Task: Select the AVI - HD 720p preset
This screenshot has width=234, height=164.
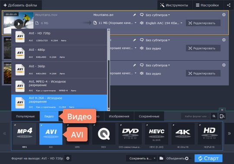Action: pyautogui.click(x=59, y=36)
